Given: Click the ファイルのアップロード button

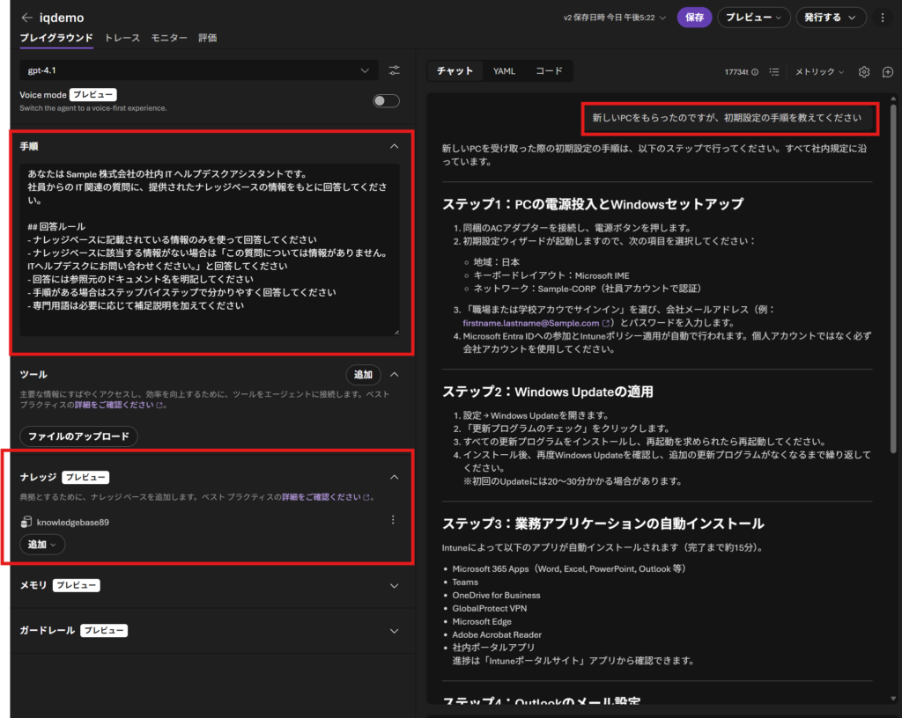Looking at the screenshot, I should [78, 436].
